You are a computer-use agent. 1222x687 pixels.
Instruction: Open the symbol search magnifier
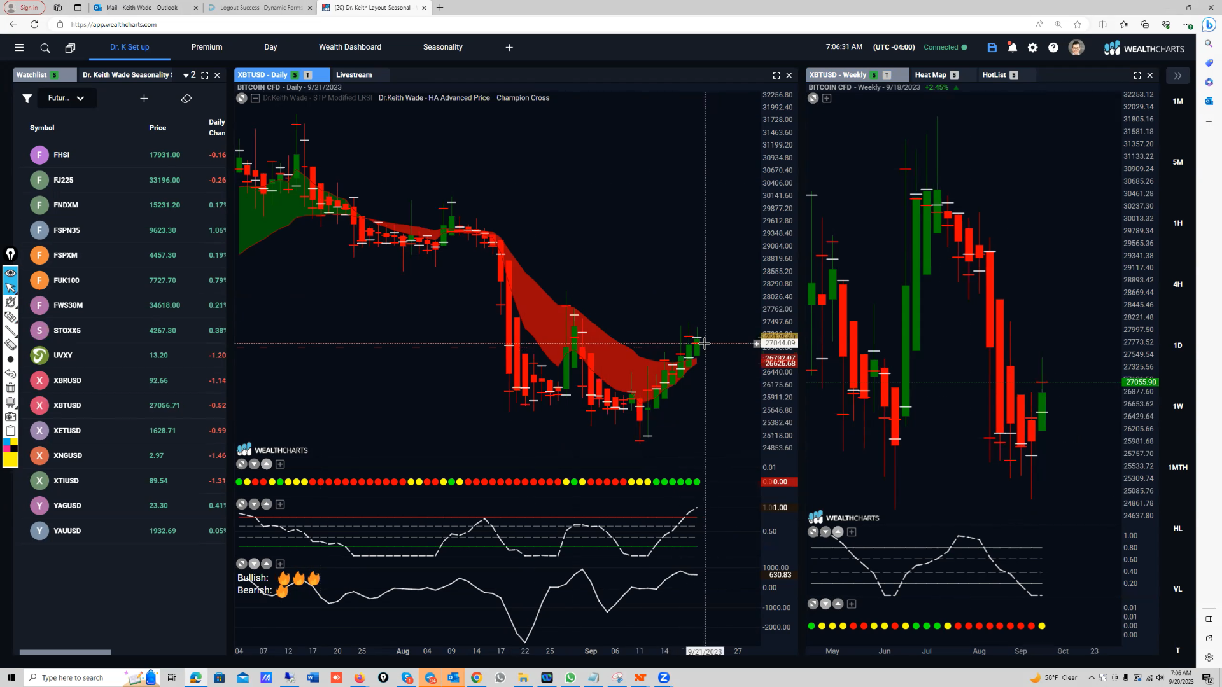[45, 48]
